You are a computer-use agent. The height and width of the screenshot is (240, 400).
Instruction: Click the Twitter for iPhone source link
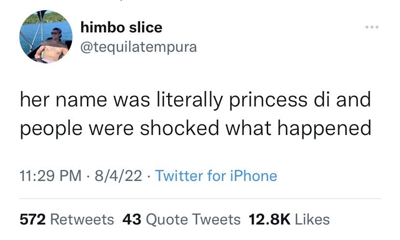point(215,175)
